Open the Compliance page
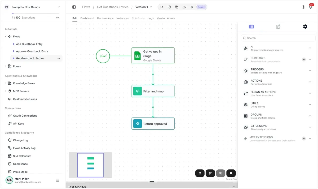Screen dimensions: 318x189 click(20, 164)
